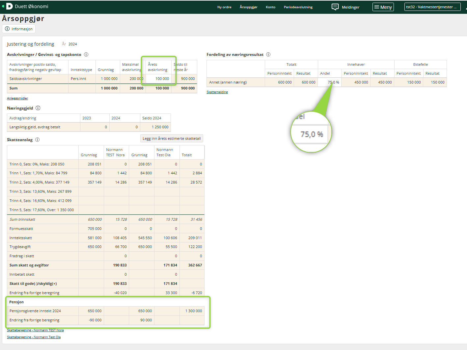Open the Anleggsmidler link
The height and width of the screenshot is (350, 467).
(x=17, y=98)
